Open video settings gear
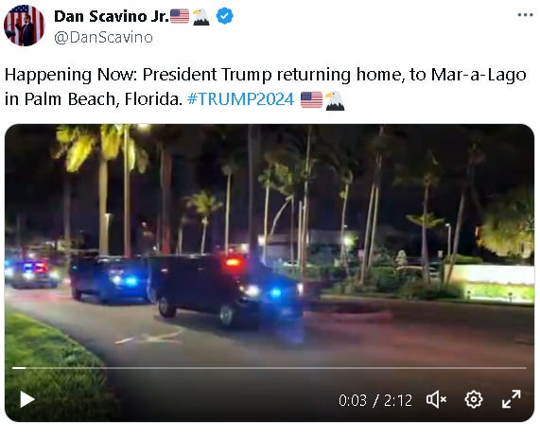The image size is (540, 439). click(474, 399)
